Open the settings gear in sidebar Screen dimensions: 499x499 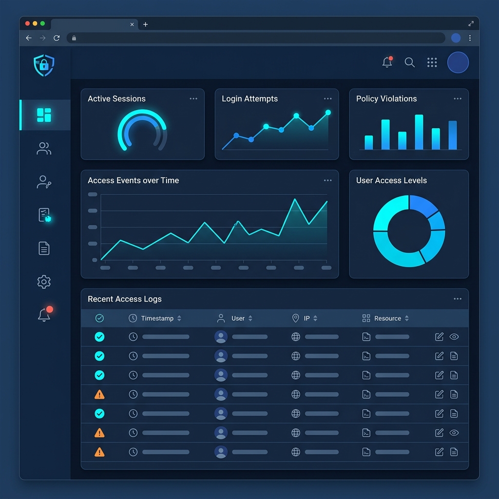click(44, 282)
